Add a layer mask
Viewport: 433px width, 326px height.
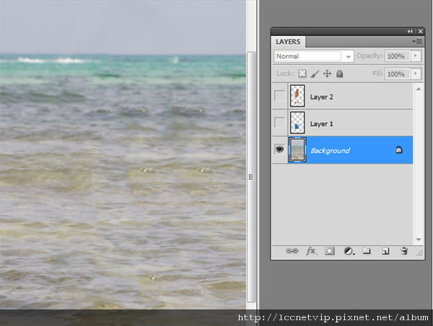tap(330, 251)
